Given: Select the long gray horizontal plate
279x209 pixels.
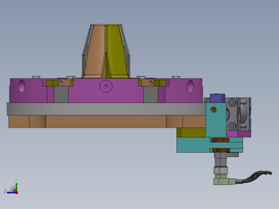Looking at the screenshot, I should 106,109.
